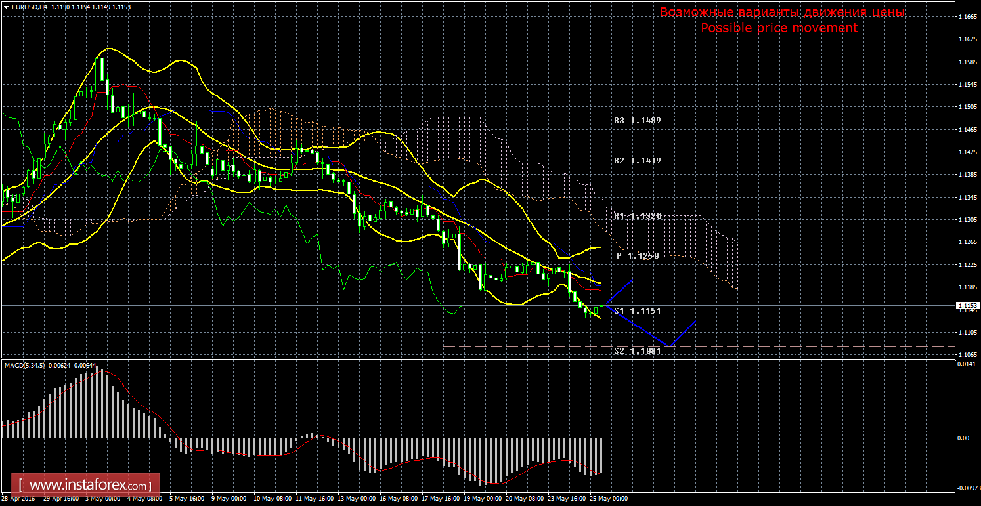The image size is (981, 506).
Task: Click the 1.1225 price scale value
Action: tap(967, 264)
